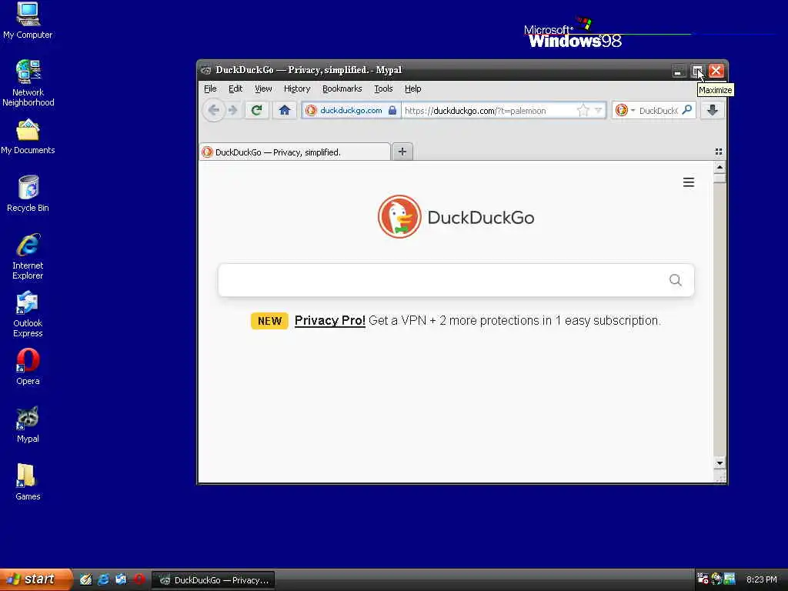Viewport: 788px width, 591px height.
Task: Launch Opera from quick launch
Action: click(139, 579)
